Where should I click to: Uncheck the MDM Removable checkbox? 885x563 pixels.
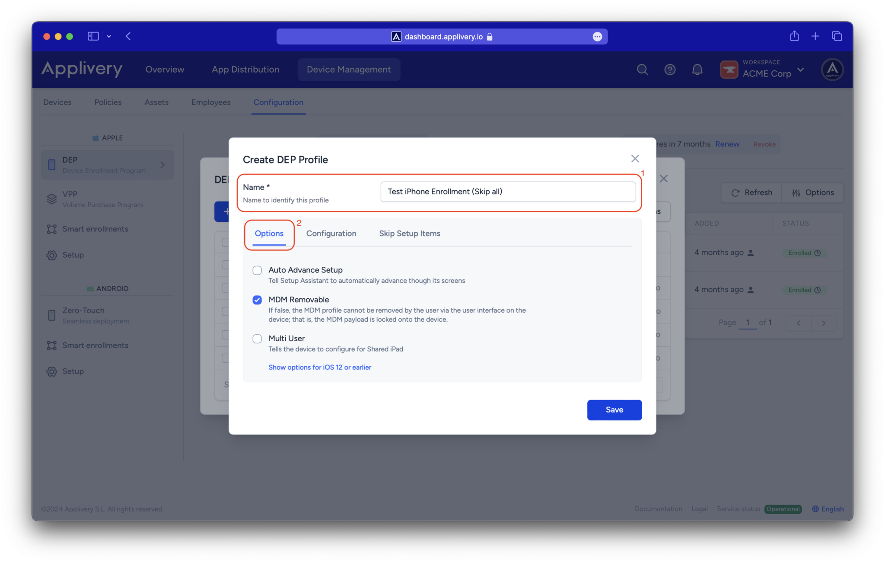tap(257, 300)
